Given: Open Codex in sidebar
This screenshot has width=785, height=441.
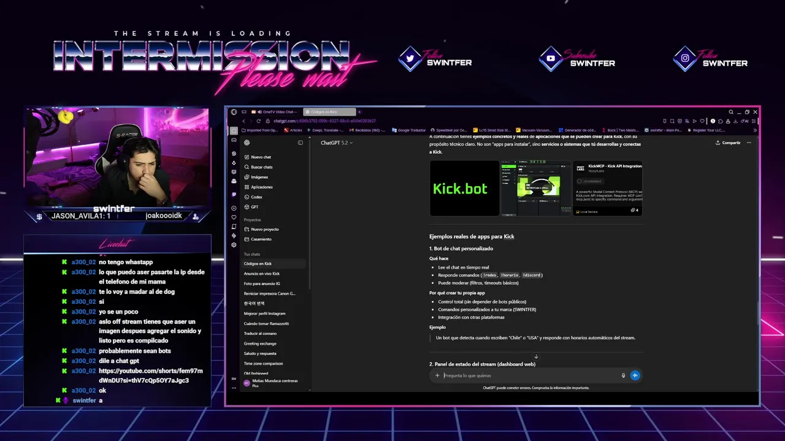Looking at the screenshot, I should coord(253,197).
